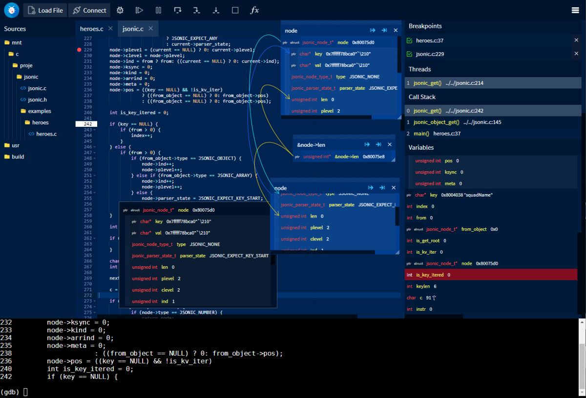
Task: Continue program execution with the play icon
Action: coord(139,10)
